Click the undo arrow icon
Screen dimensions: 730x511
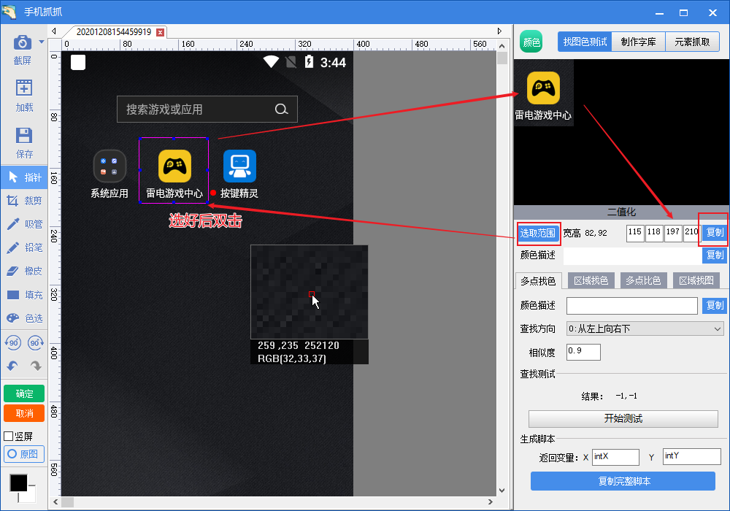click(x=12, y=366)
